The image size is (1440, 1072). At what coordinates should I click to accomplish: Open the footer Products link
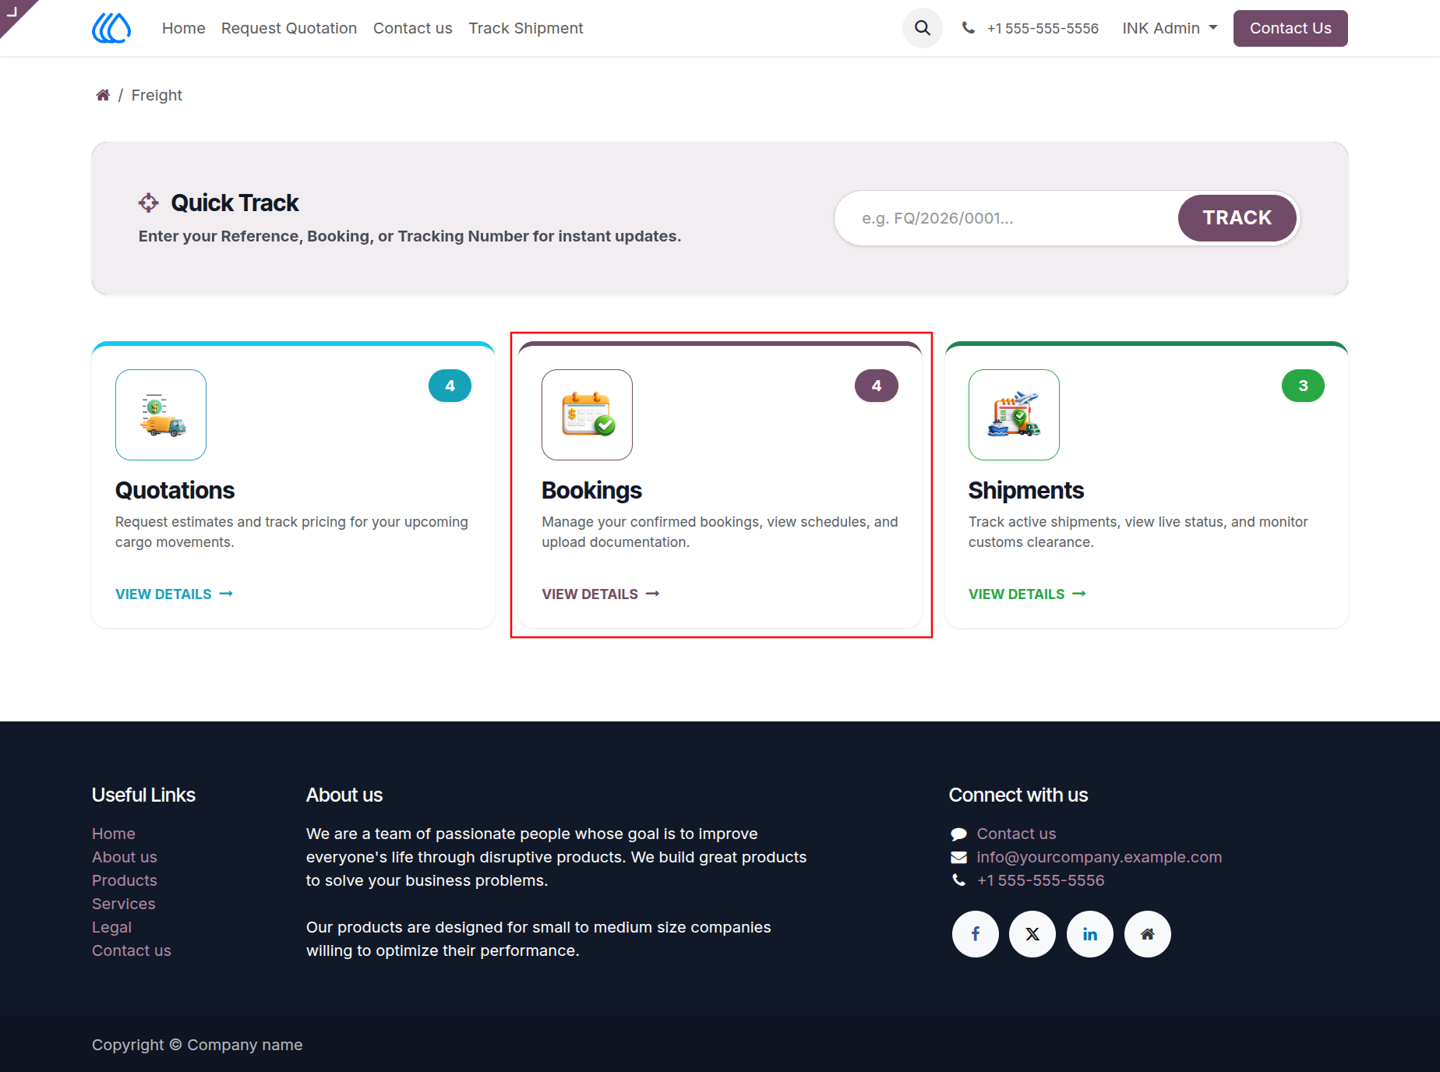pyautogui.click(x=125, y=880)
